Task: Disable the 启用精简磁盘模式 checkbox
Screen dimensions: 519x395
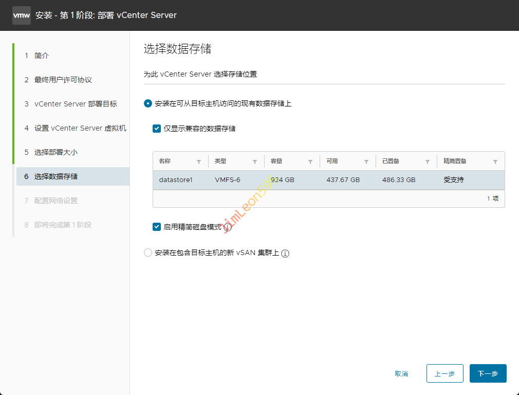Action: pos(157,227)
